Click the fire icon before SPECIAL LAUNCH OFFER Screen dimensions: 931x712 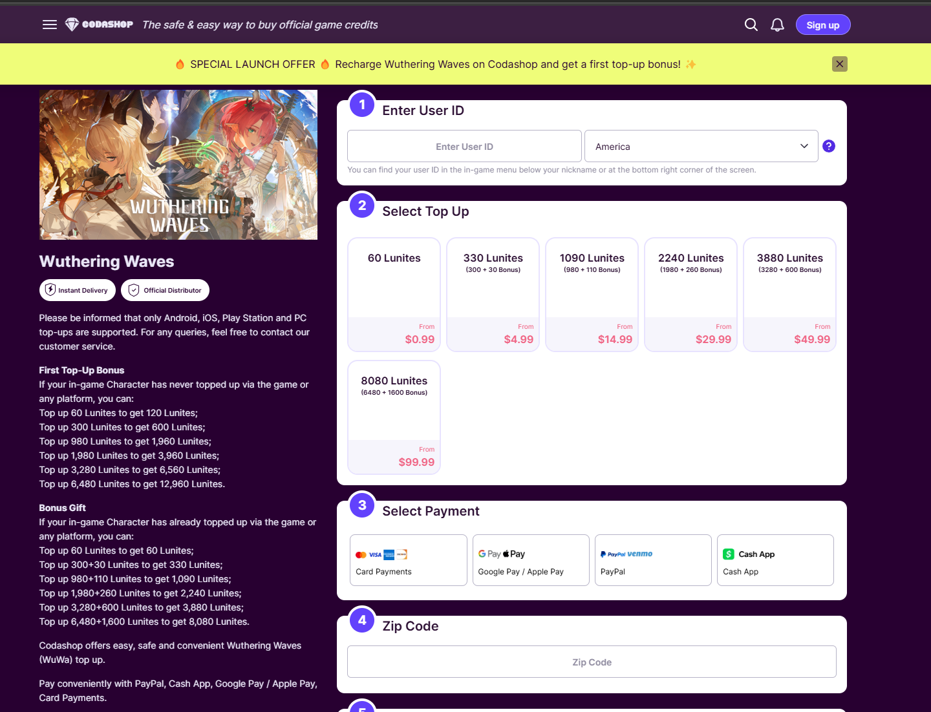[x=180, y=64]
